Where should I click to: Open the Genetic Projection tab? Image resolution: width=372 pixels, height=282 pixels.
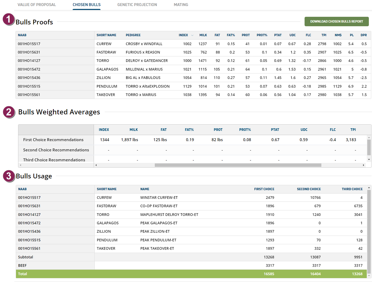pyautogui.click(x=137, y=5)
